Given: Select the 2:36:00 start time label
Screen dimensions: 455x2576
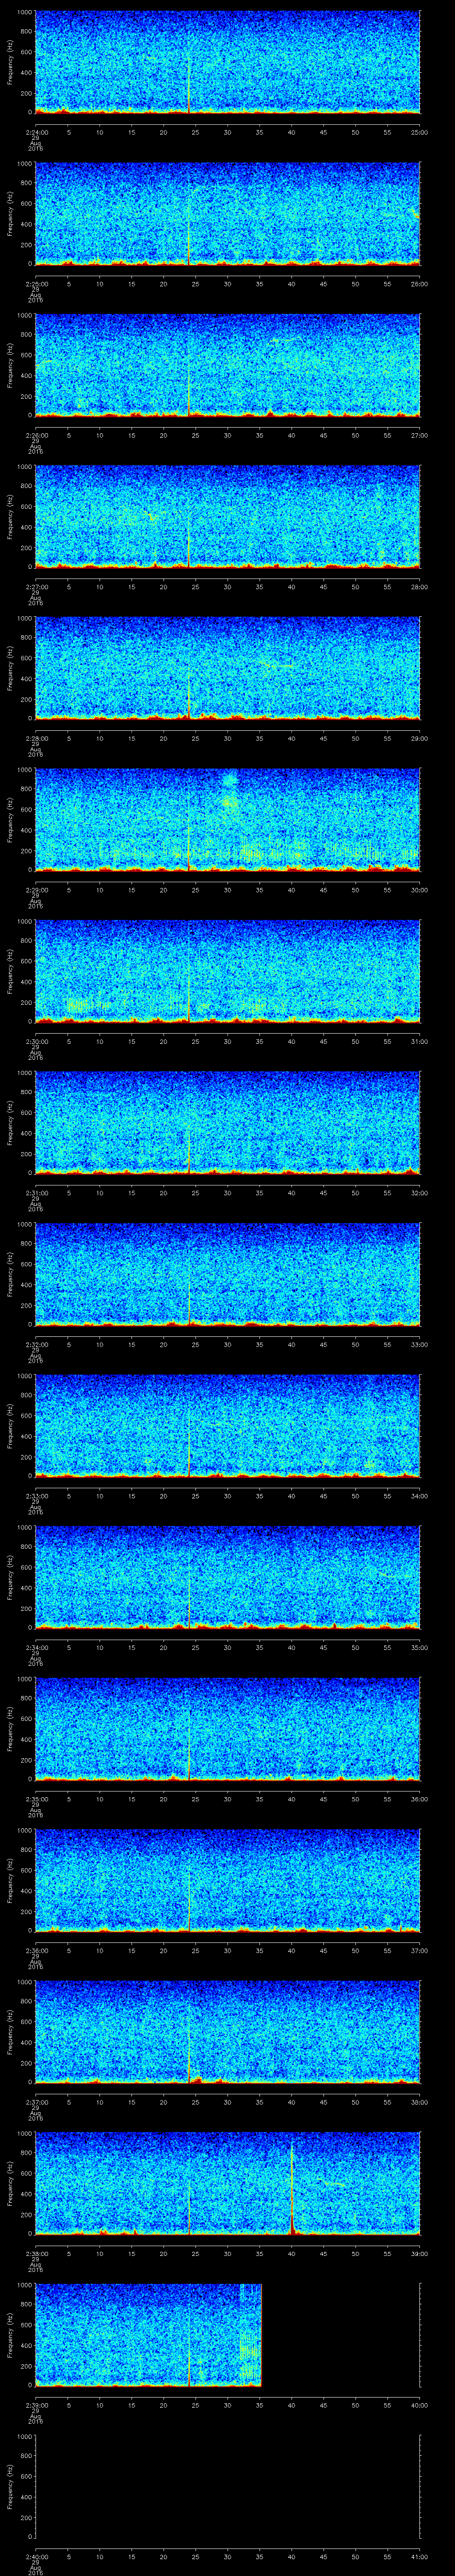Looking at the screenshot, I should [x=36, y=1950].
